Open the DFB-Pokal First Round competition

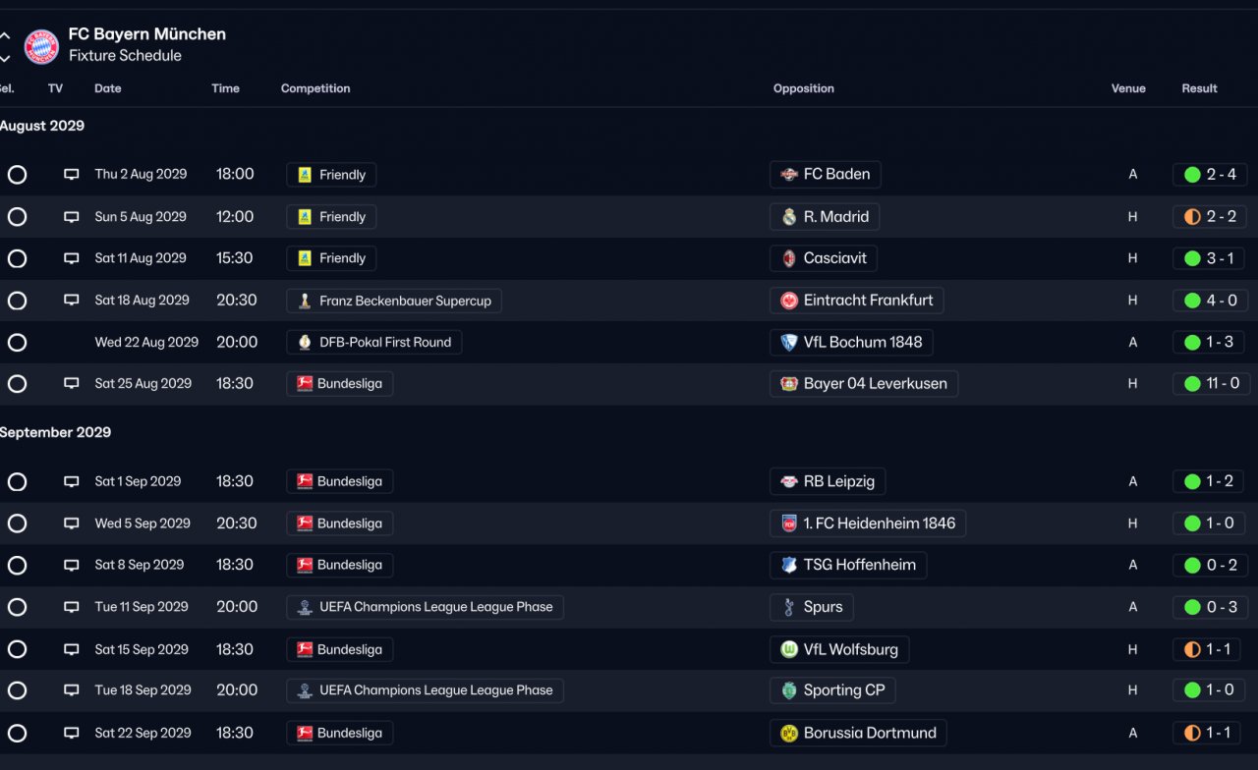pyautogui.click(x=374, y=343)
